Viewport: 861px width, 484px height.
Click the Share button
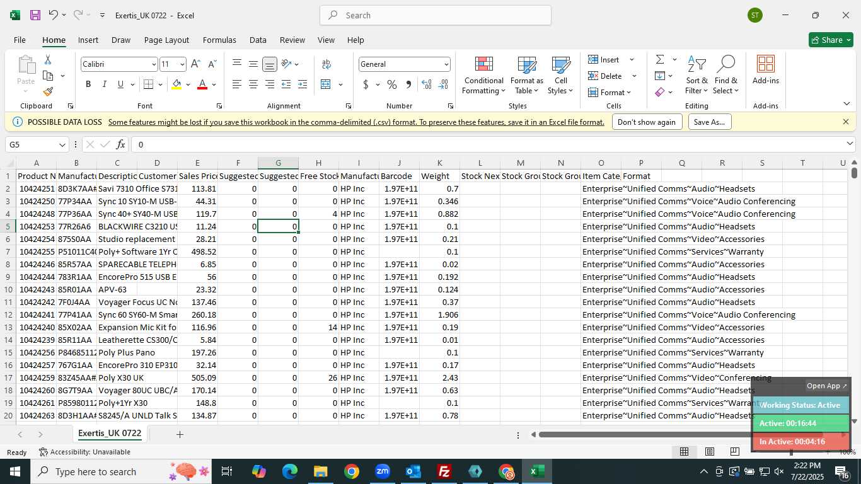point(831,40)
